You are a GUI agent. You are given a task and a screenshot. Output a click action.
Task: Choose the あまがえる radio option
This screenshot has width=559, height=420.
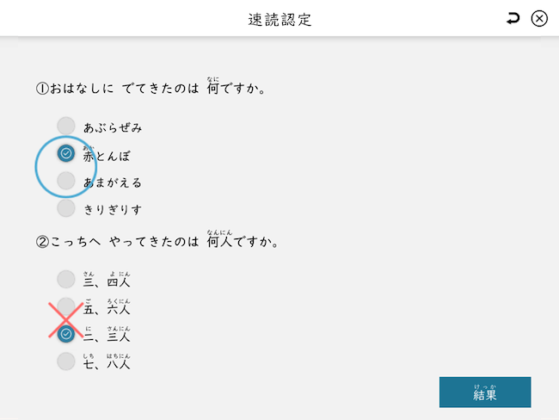point(66,181)
